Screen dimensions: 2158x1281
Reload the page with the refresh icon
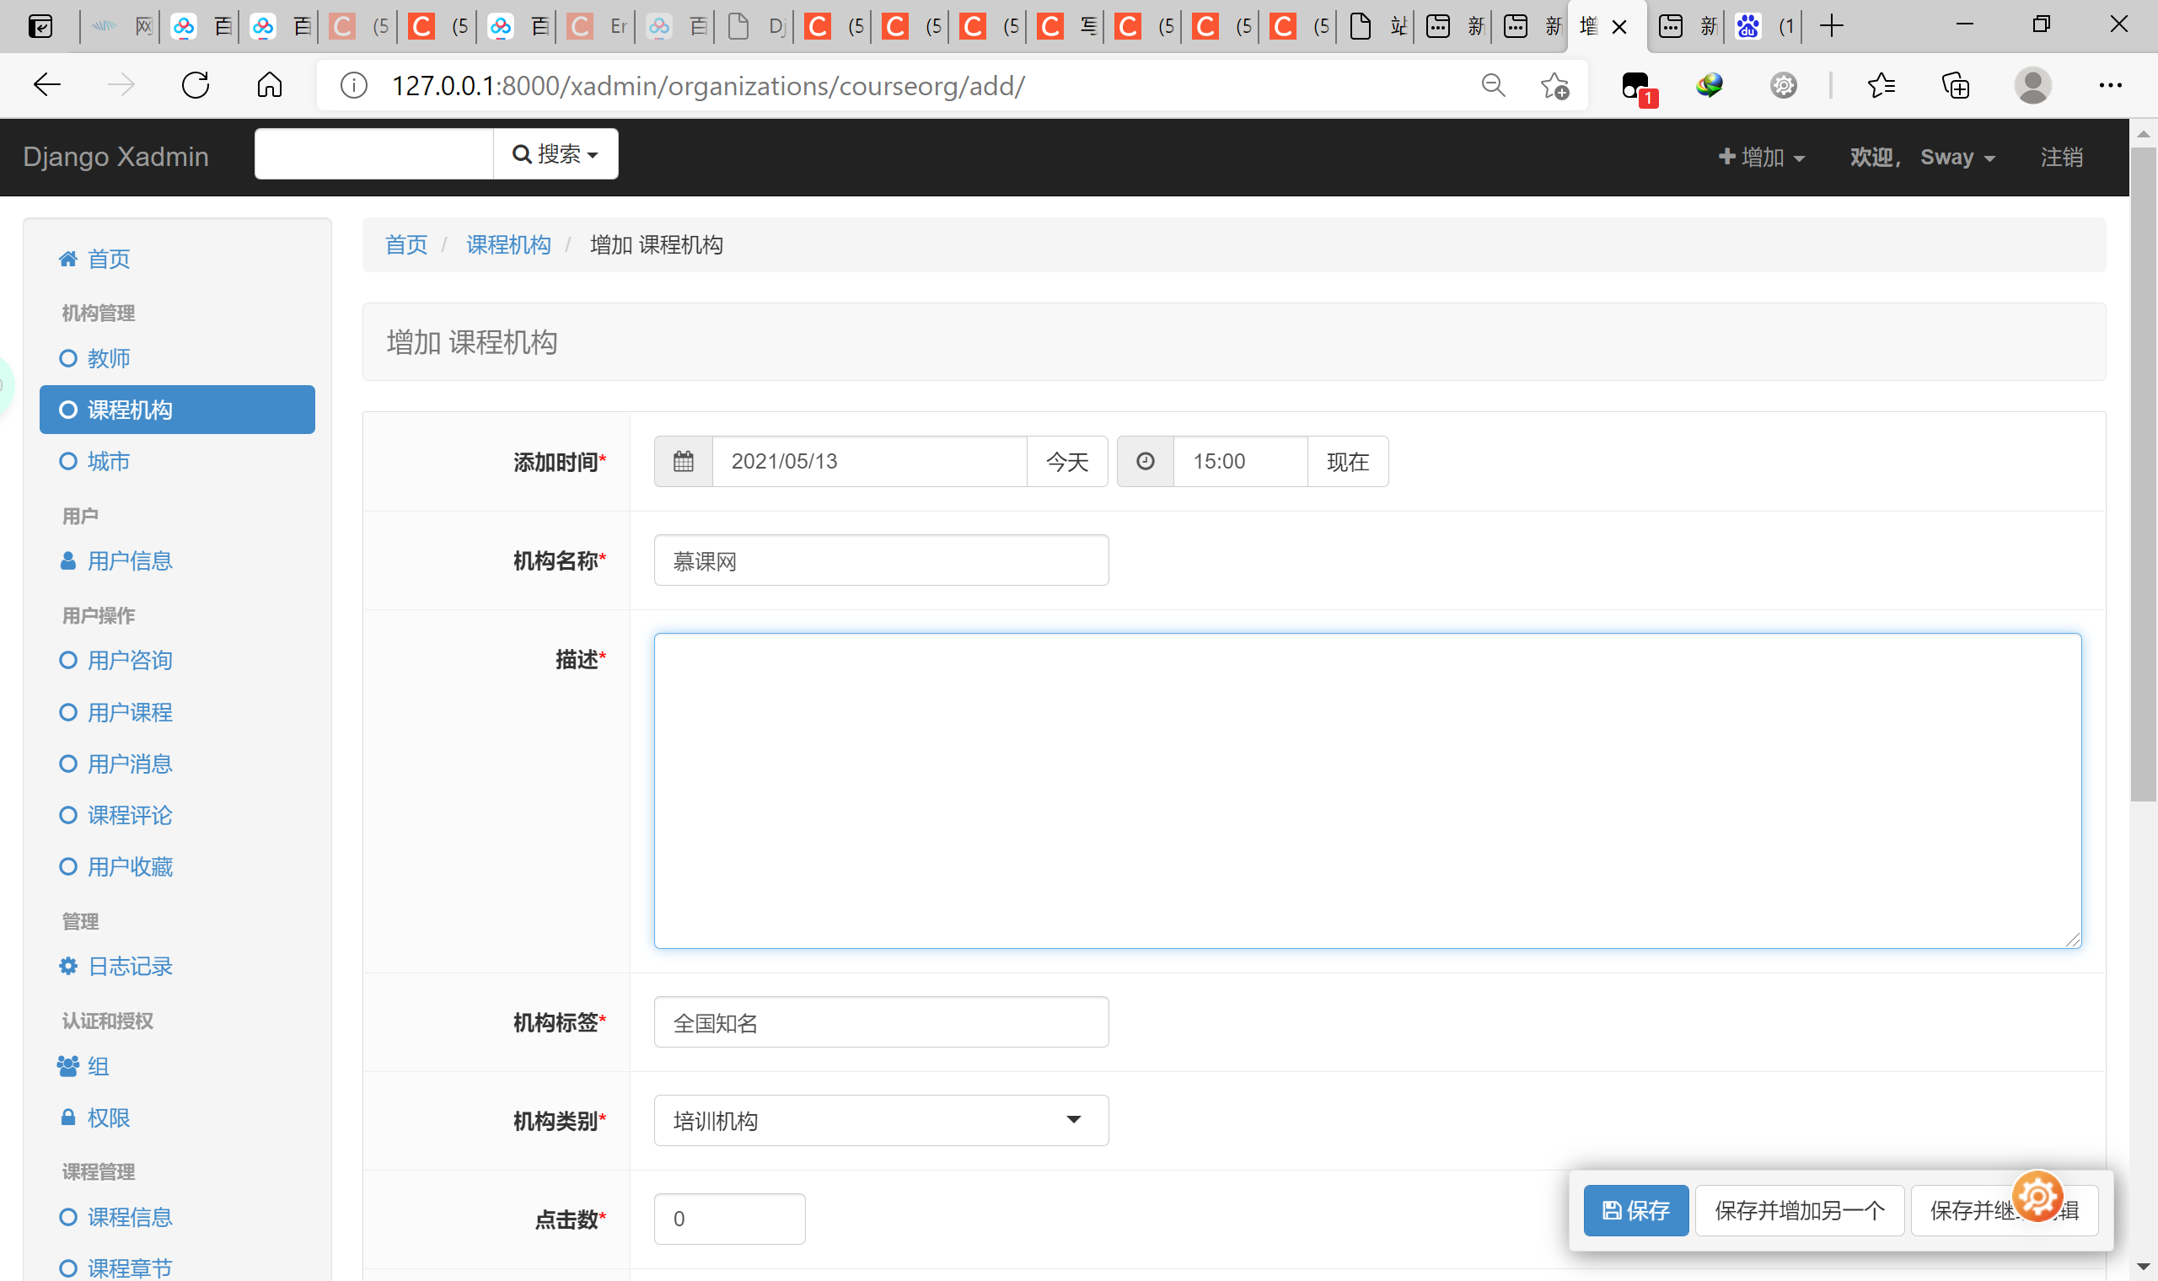point(196,84)
